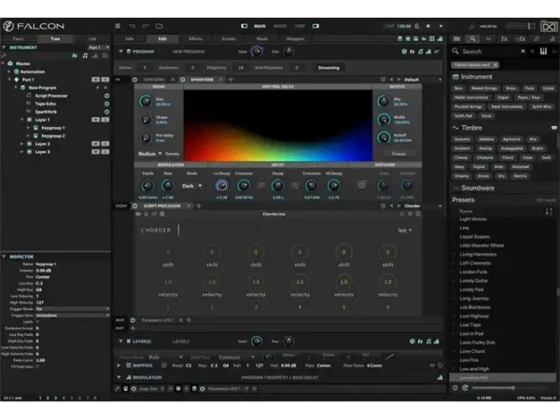Open the folder icon in top bar
Viewport: 560px width, 420px height.
[x=160, y=26]
